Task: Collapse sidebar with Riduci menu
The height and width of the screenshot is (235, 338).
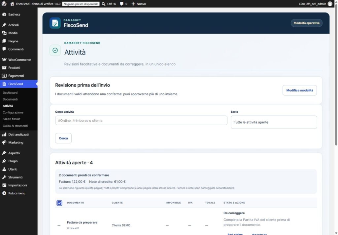Action: click(19, 193)
